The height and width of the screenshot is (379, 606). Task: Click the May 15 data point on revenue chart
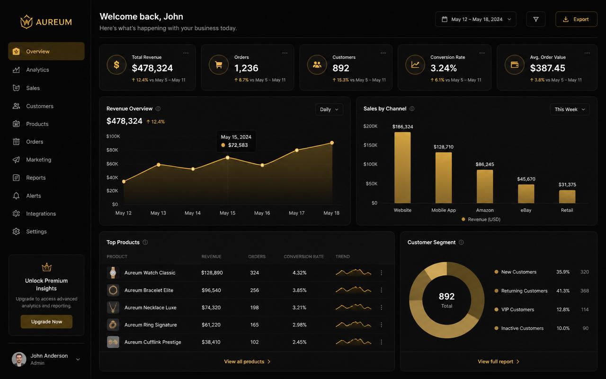[227, 157]
